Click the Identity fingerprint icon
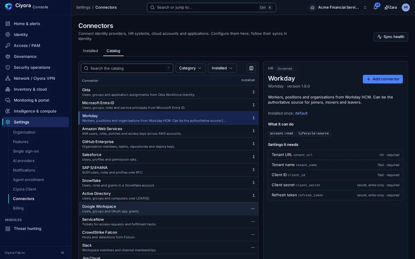Viewport: 415px width, 259px height. point(8,35)
